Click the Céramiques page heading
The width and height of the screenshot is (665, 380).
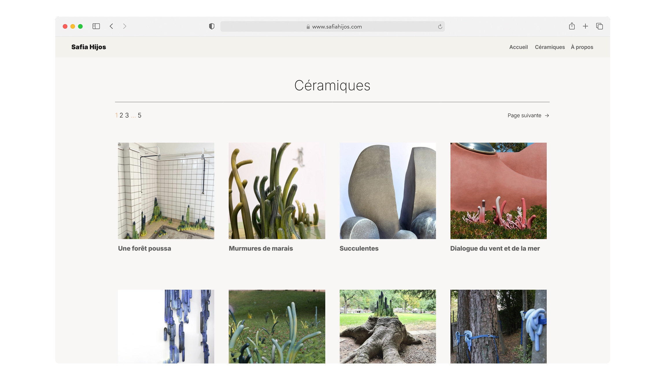click(x=332, y=86)
